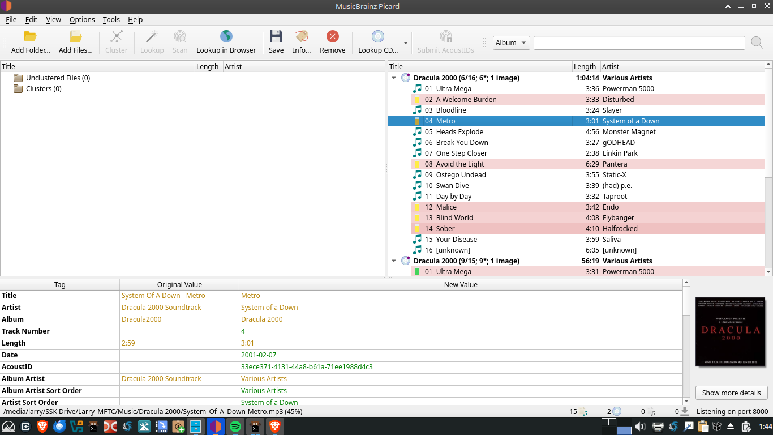The height and width of the screenshot is (435, 773).
Task: Click the Add Files toolbar icon
Action: 75,37
